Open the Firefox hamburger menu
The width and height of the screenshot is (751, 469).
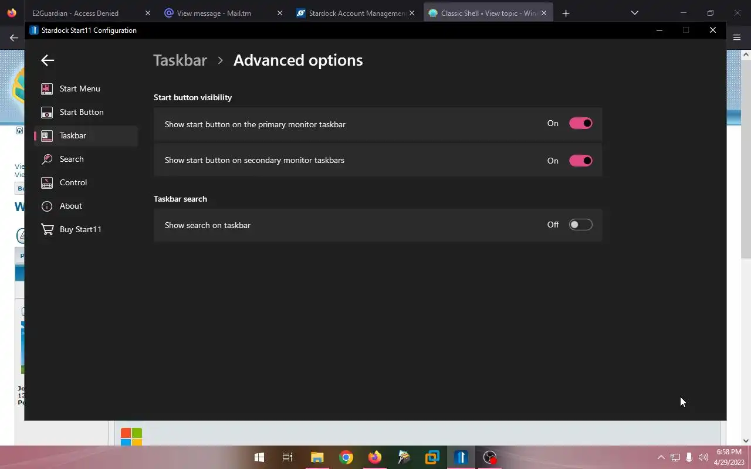pyautogui.click(x=738, y=37)
